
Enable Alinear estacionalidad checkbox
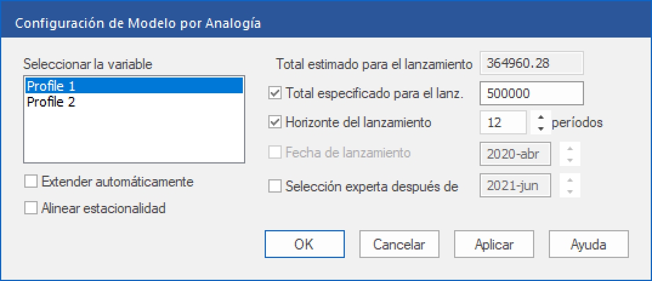30,208
